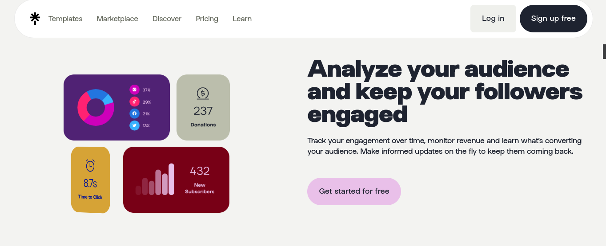
Task: Click the donut chart graphic
Action: (x=96, y=107)
